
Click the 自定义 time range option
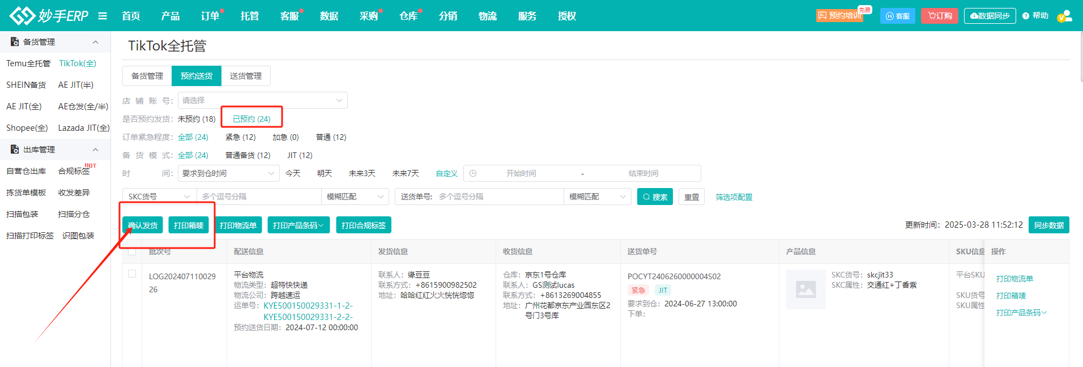[447, 173]
